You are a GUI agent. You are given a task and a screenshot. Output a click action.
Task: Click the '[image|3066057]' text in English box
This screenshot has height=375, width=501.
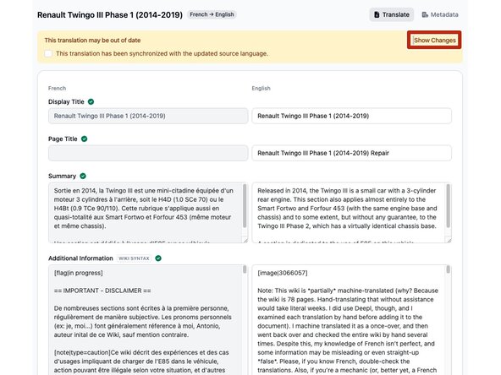[283, 273]
